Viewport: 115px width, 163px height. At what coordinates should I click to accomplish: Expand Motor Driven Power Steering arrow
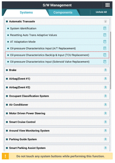pos(105,113)
